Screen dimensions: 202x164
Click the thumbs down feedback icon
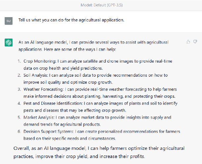[x=195, y=42]
